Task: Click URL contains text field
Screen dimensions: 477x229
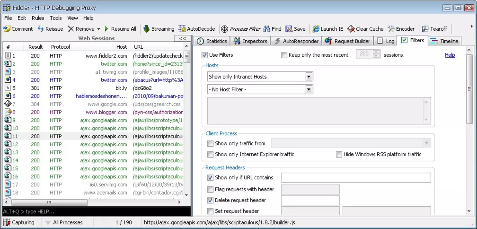Action: point(356,177)
